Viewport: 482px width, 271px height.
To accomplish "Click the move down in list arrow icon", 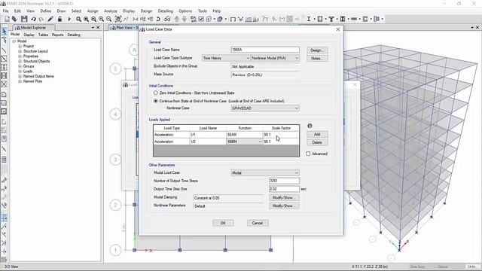I will coord(185,19).
